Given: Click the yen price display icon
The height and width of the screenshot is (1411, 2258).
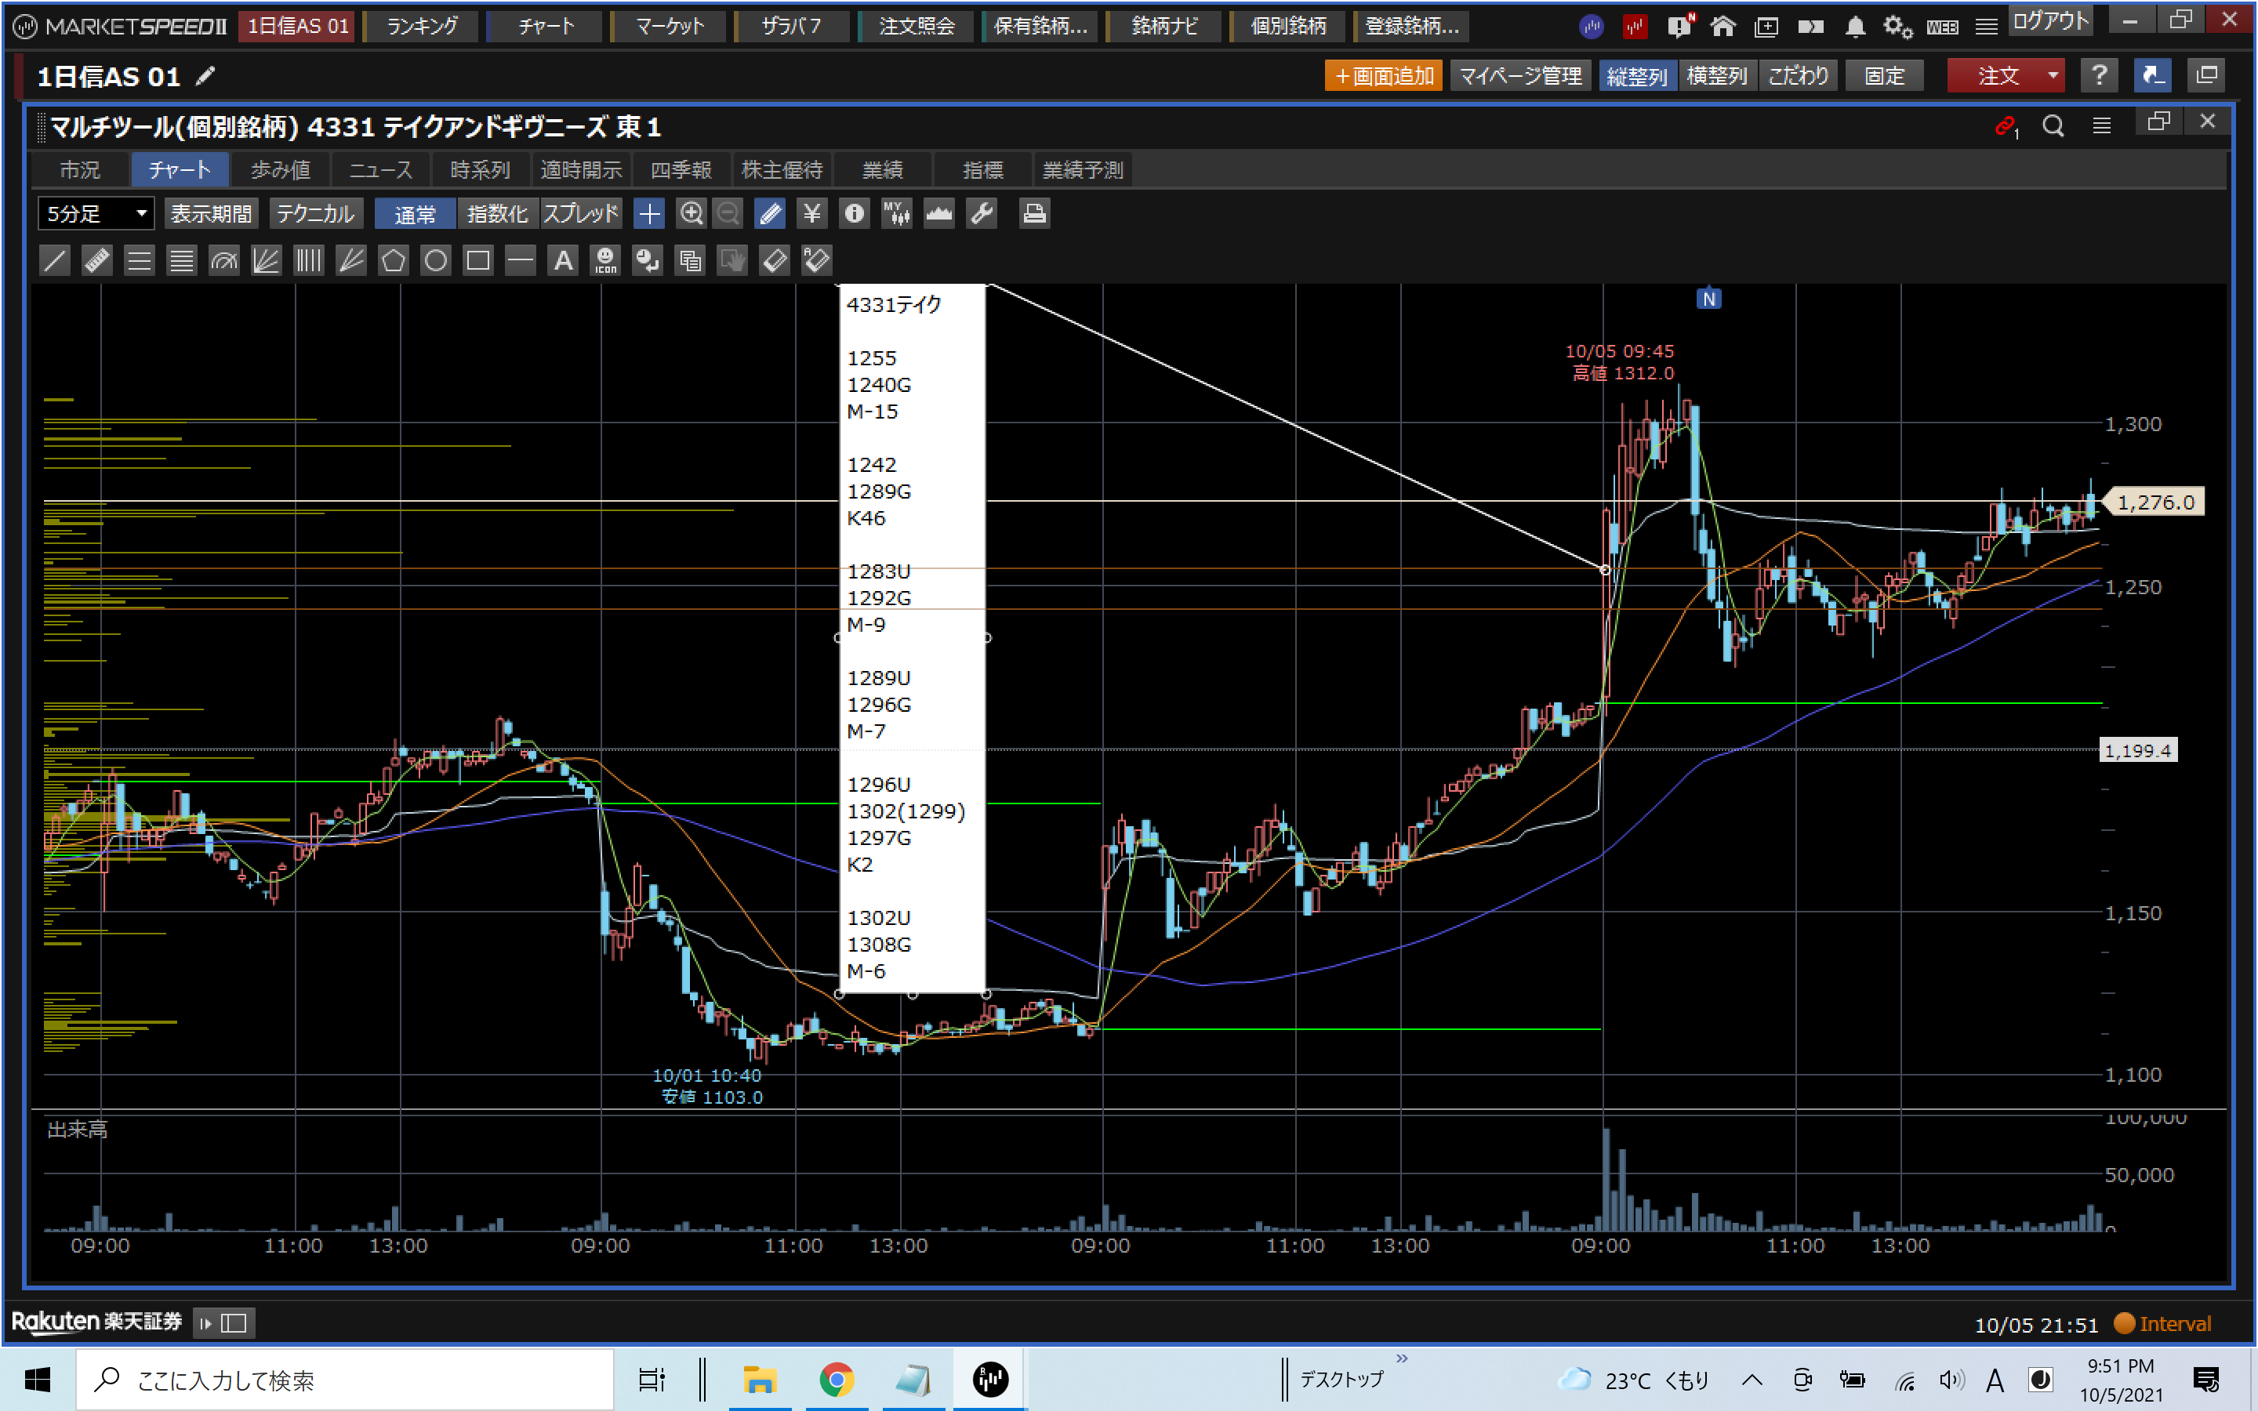Looking at the screenshot, I should pyautogui.click(x=811, y=214).
